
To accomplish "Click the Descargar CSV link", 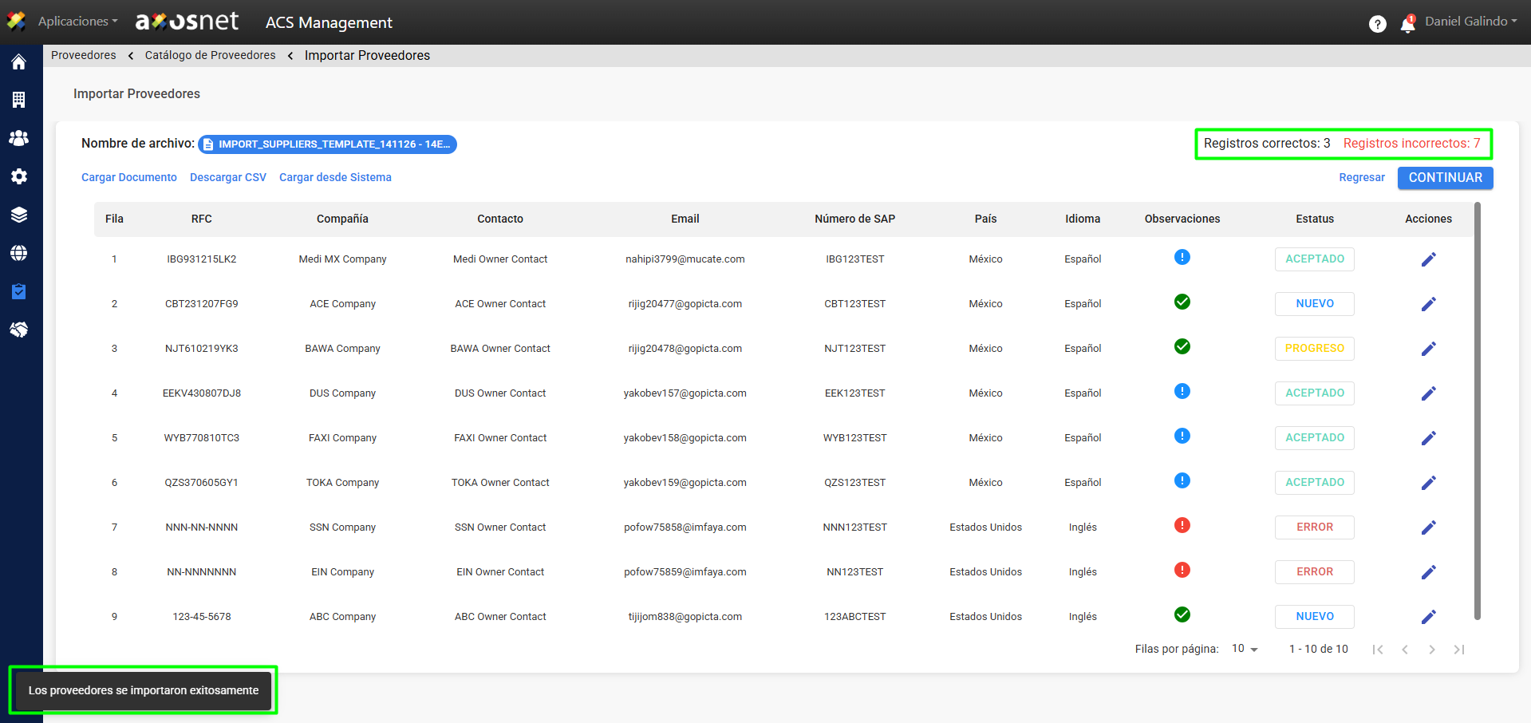I will click(227, 177).
